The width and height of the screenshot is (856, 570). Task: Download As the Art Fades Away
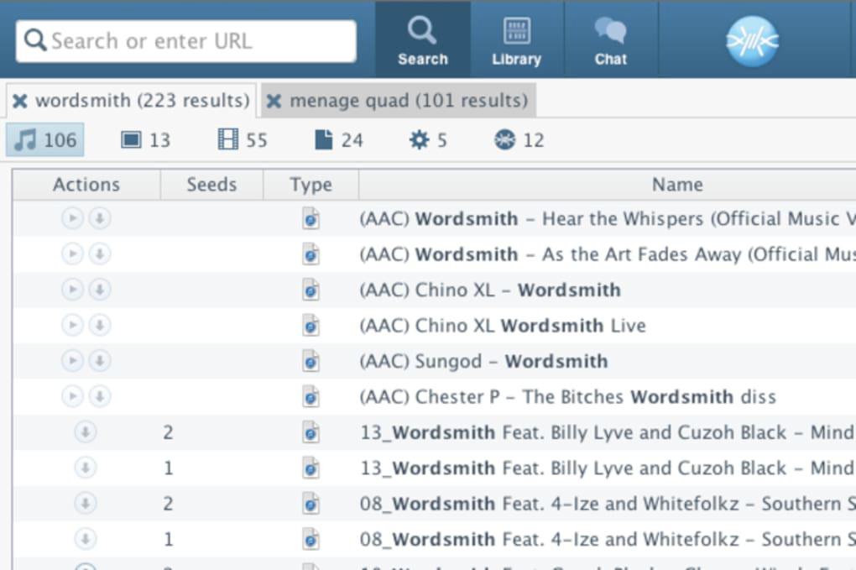[100, 254]
